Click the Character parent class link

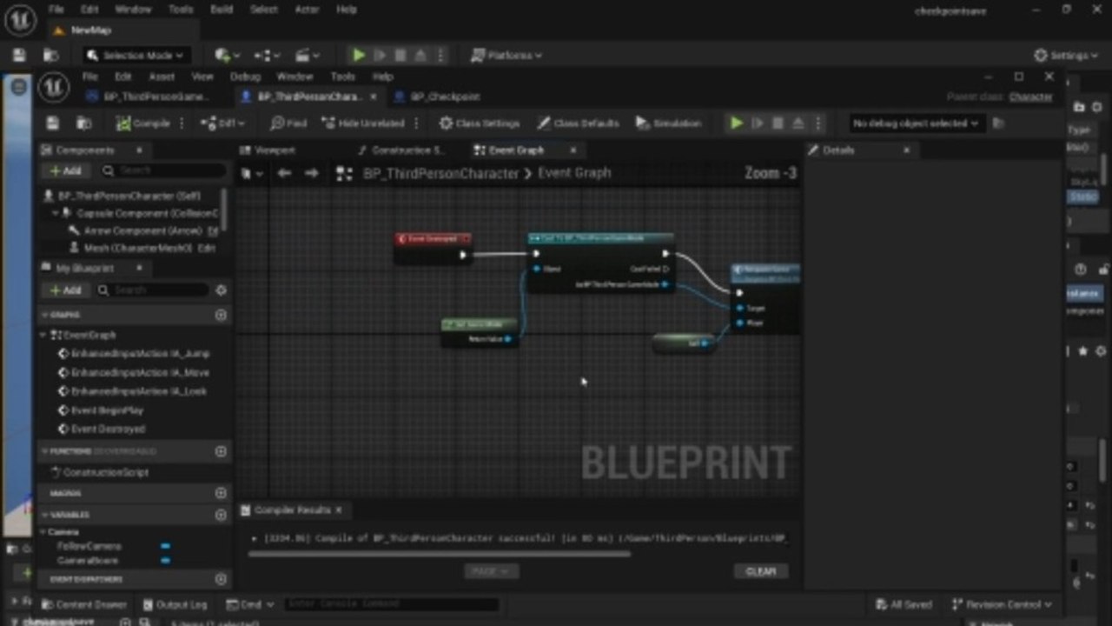click(x=1031, y=97)
